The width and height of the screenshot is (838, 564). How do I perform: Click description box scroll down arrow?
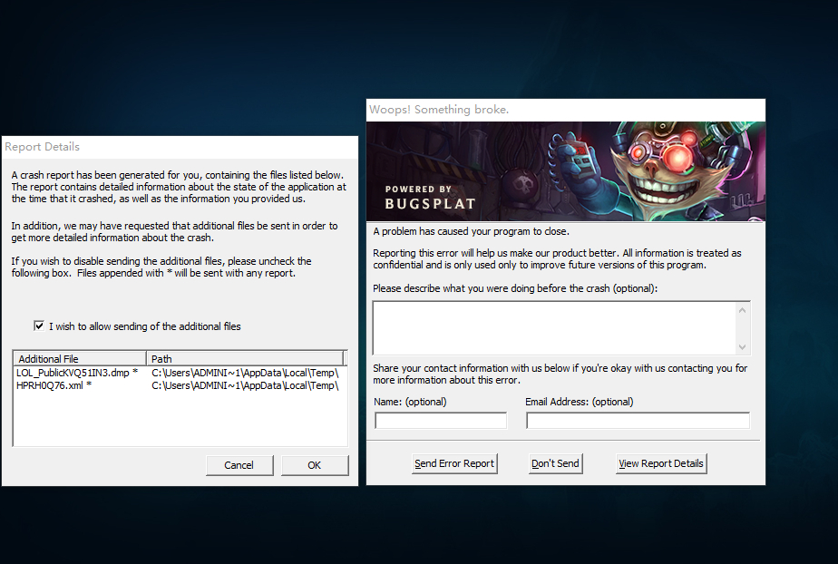click(x=743, y=346)
